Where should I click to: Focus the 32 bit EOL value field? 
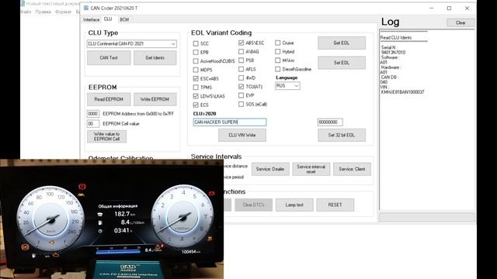point(330,122)
